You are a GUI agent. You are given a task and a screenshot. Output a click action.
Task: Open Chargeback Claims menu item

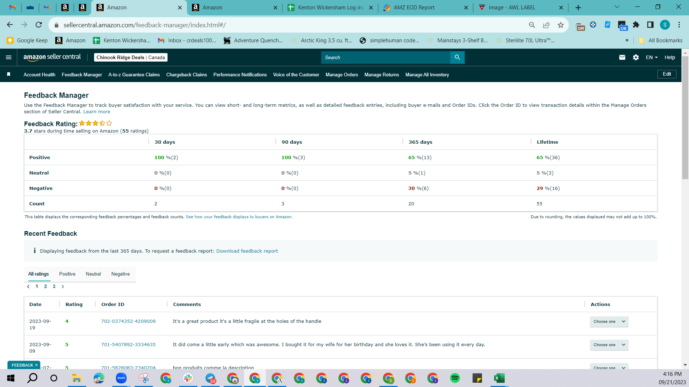pos(187,75)
